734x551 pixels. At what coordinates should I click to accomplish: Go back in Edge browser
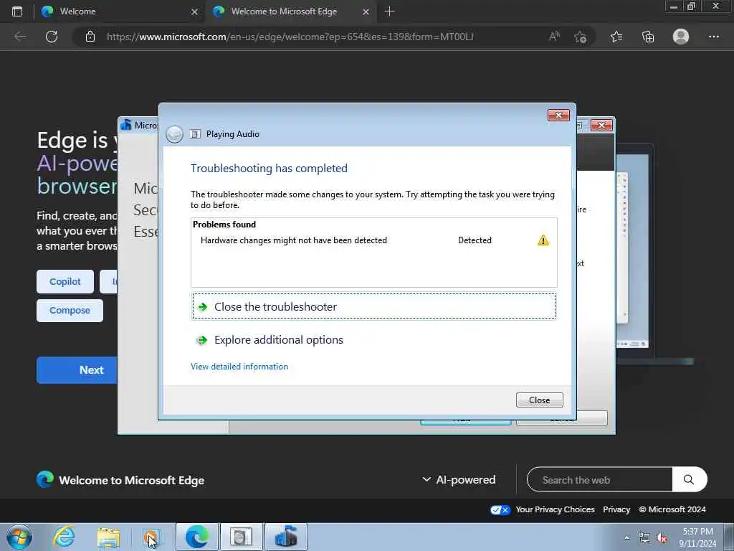20,37
